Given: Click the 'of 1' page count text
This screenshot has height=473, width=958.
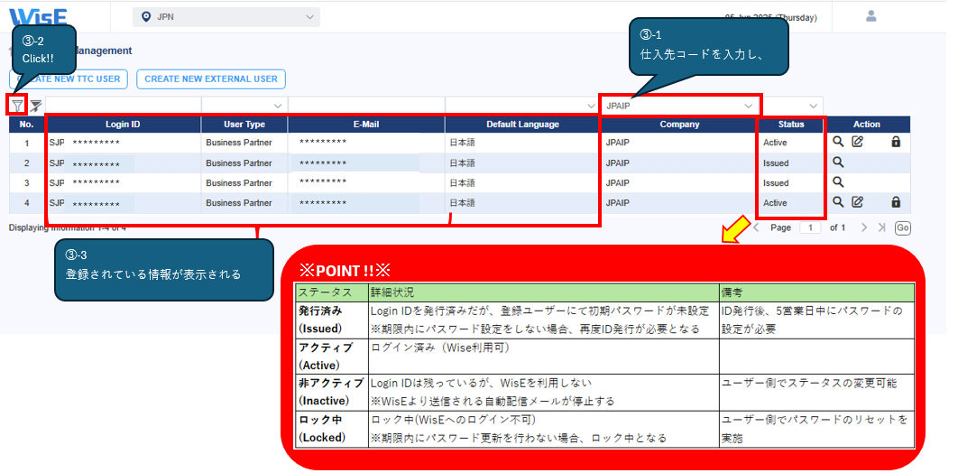Looking at the screenshot, I should 837,227.
